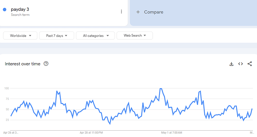Screen dimensions: 257x137
Task: Open help for Interest over time
Action: tap(46, 63)
